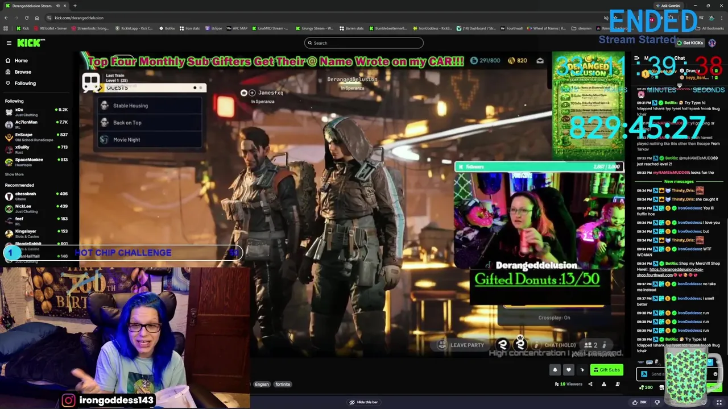
Task: Click the 260 channel points balance
Action: 646,387
